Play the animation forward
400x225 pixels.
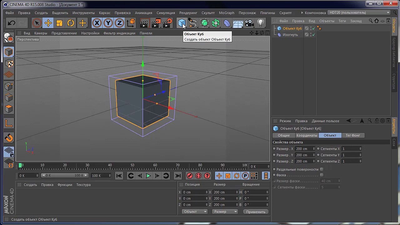pos(148,176)
